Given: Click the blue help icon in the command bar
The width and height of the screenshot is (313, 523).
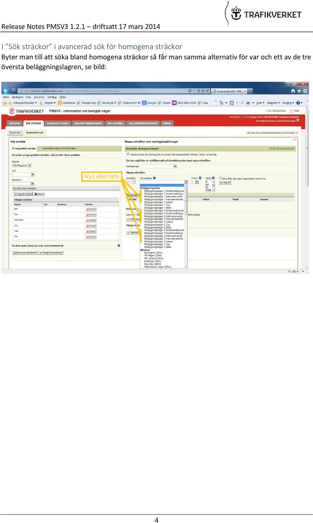Looking at the screenshot, I should tap(298, 103).
